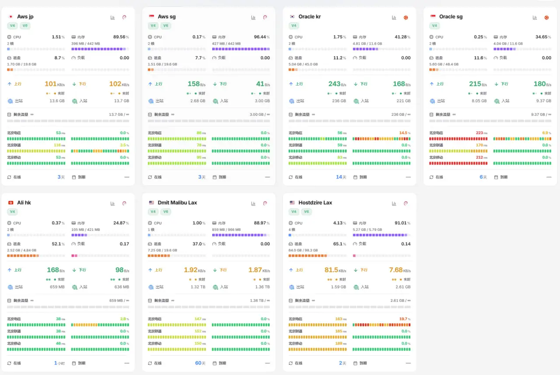Click the 到期 calendar icon on Oracle kr card
Image resolution: width=560 pixels, height=375 pixels.
pyautogui.click(x=355, y=177)
